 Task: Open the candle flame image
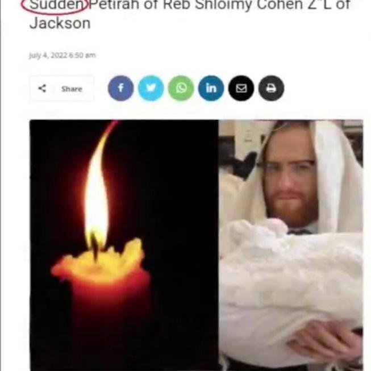click(x=124, y=245)
